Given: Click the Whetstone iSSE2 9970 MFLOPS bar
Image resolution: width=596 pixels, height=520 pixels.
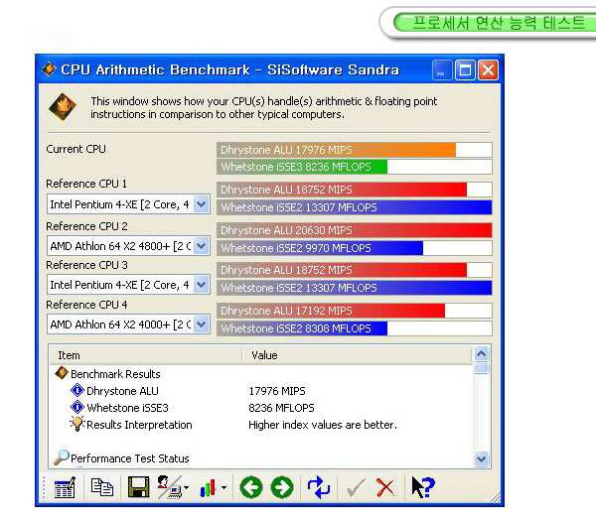Looking at the screenshot, I should tap(355, 248).
